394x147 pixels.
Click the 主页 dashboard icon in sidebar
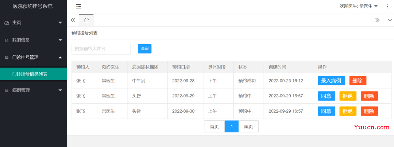pyautogui.click(x=7, y=23)
